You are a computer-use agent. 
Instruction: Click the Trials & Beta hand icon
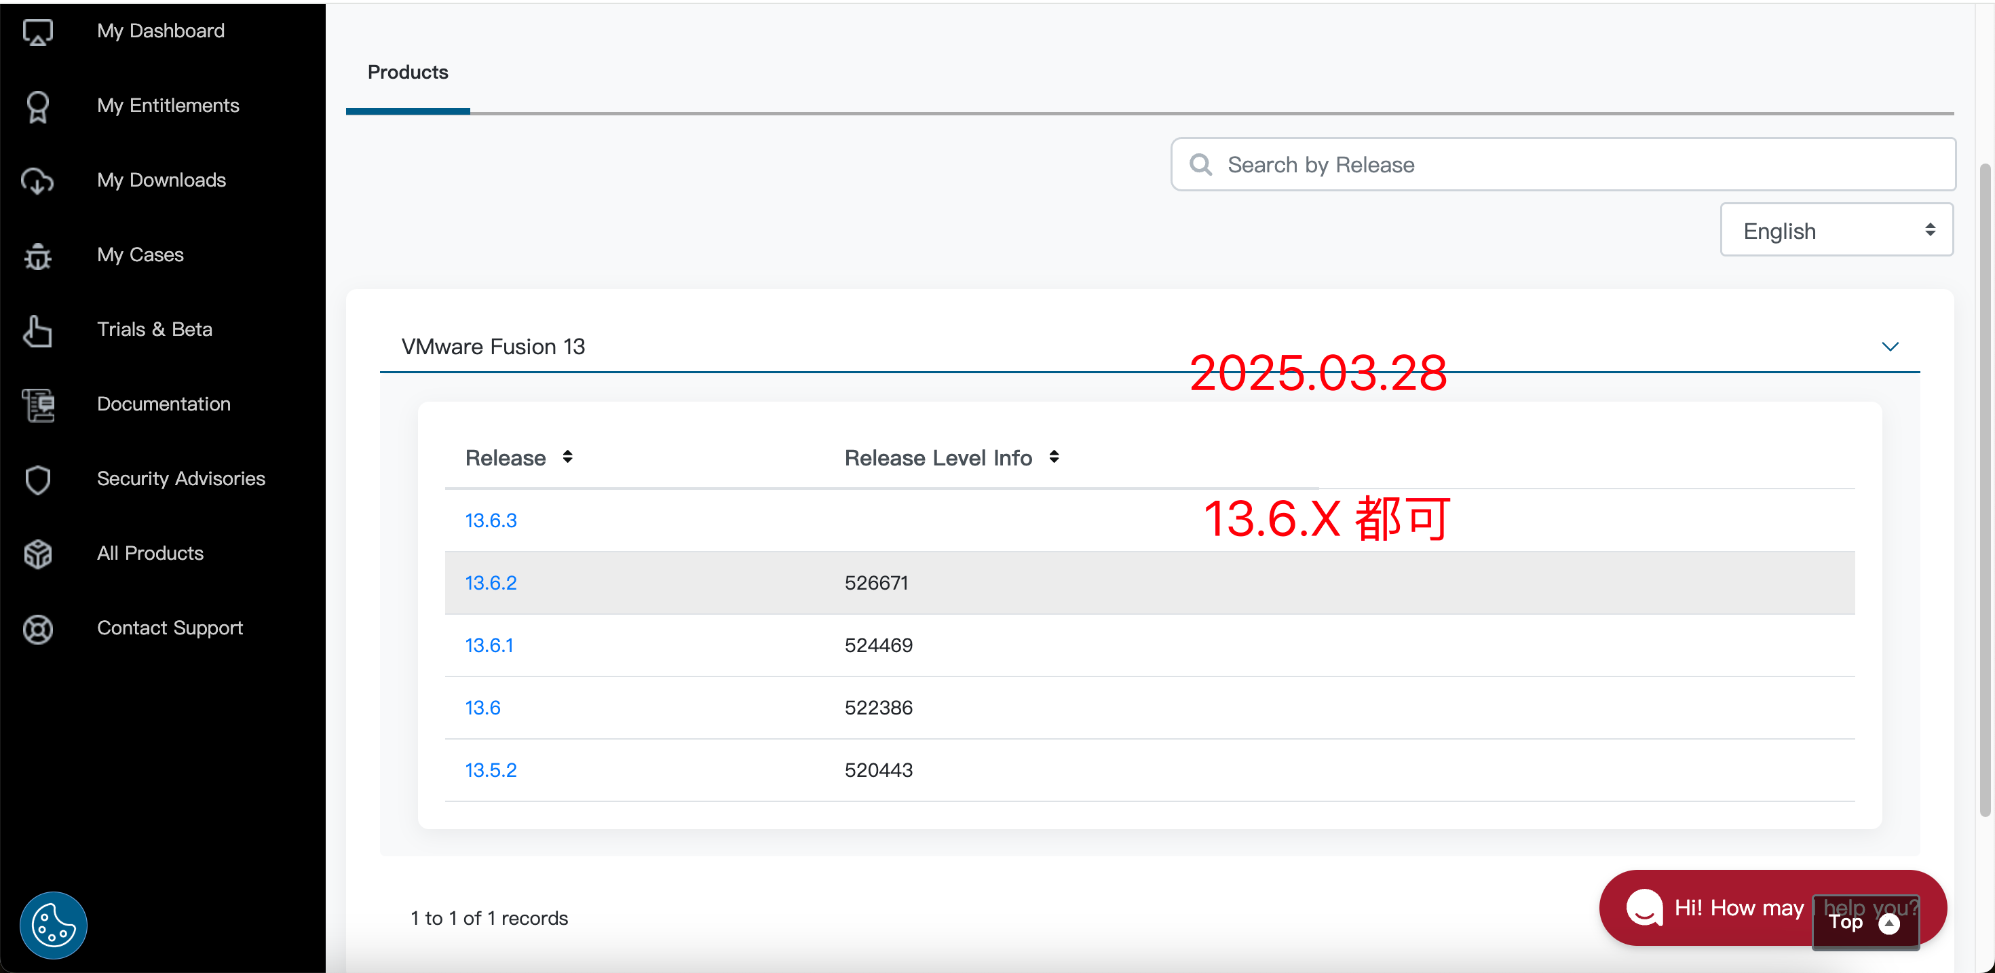[37, 330]
